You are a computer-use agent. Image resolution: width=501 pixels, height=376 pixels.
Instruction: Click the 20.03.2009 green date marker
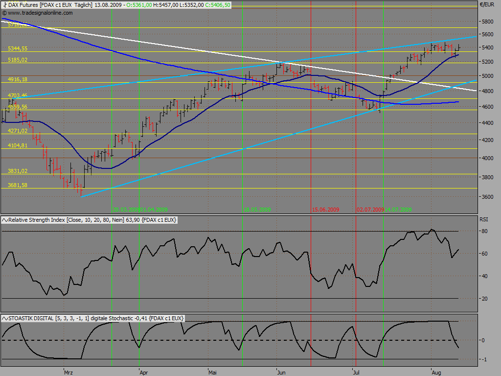pos(126,210)
